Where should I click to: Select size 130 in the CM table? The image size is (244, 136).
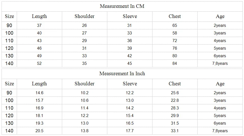(9, 56)
